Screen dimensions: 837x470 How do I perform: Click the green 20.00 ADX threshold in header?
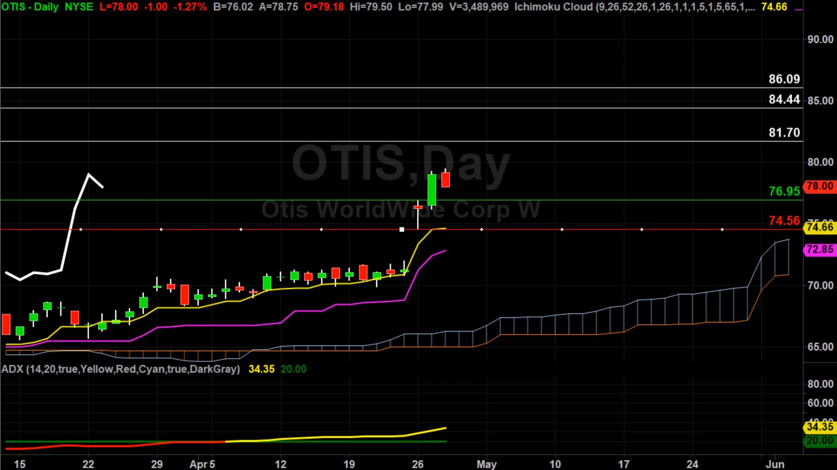coord(293,369)
